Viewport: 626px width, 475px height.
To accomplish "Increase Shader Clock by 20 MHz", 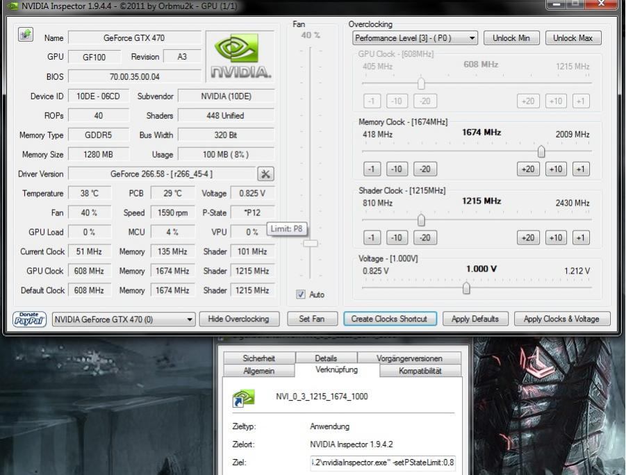I will [528, 237].
